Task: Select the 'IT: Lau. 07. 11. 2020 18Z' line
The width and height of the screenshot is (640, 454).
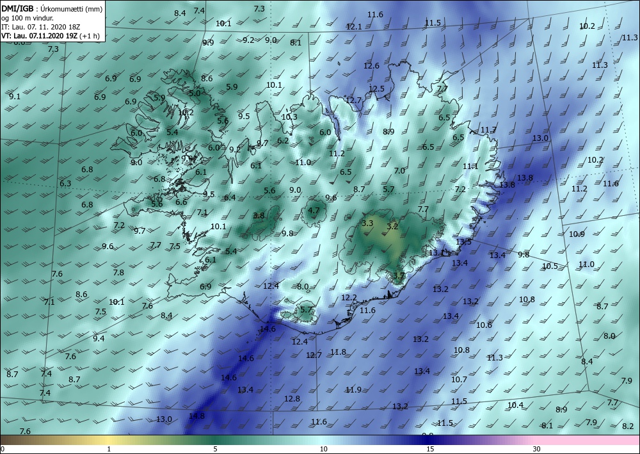Action: click(x=40, y=27)
